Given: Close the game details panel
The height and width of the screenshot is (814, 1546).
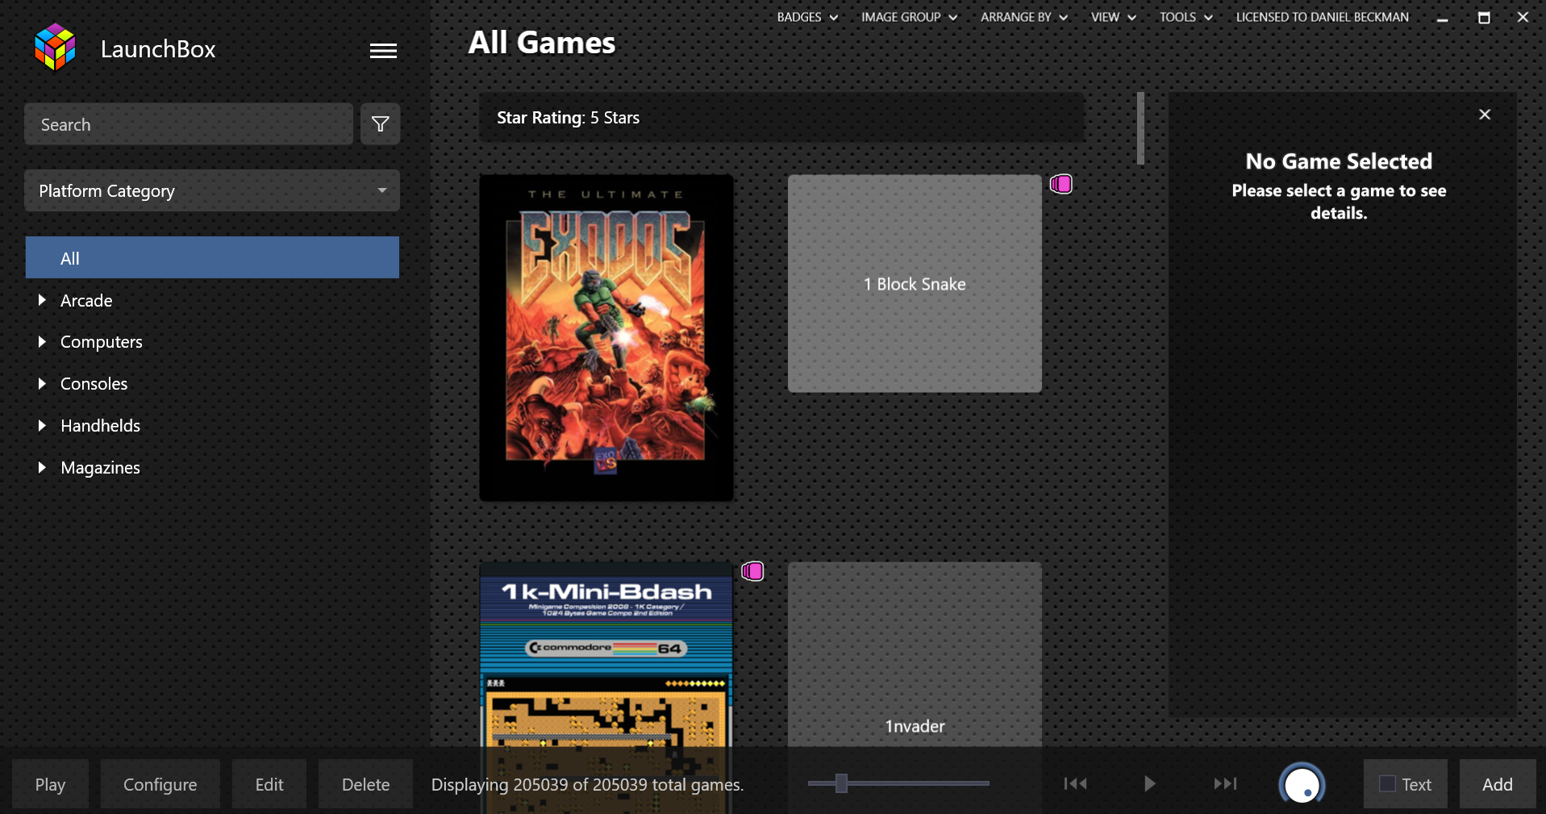Looking at the screenshot, I should coord(1485,115).
